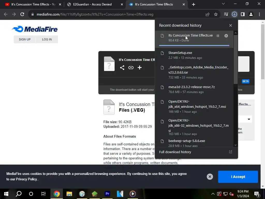Click the browser forward arrow

click(x=14, y=15)
